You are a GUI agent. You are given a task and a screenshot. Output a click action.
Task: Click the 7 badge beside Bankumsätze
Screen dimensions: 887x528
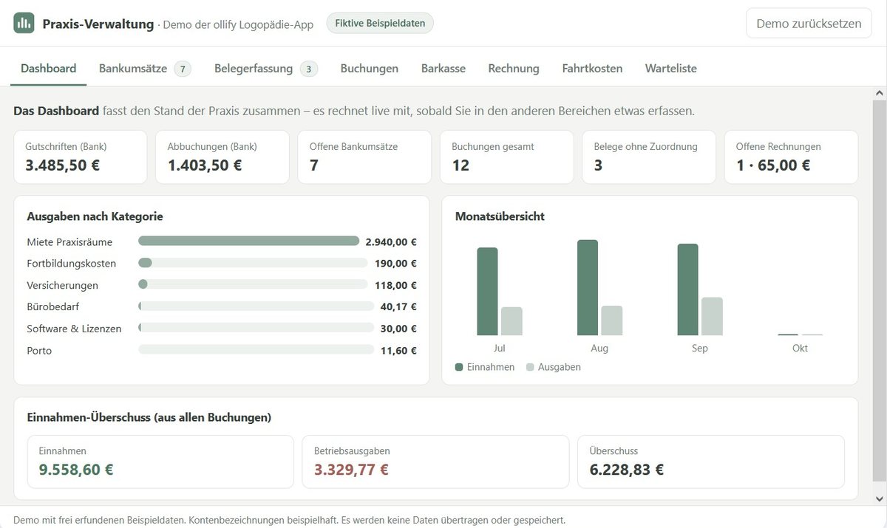pyautogui.click(x=183, y=69)
